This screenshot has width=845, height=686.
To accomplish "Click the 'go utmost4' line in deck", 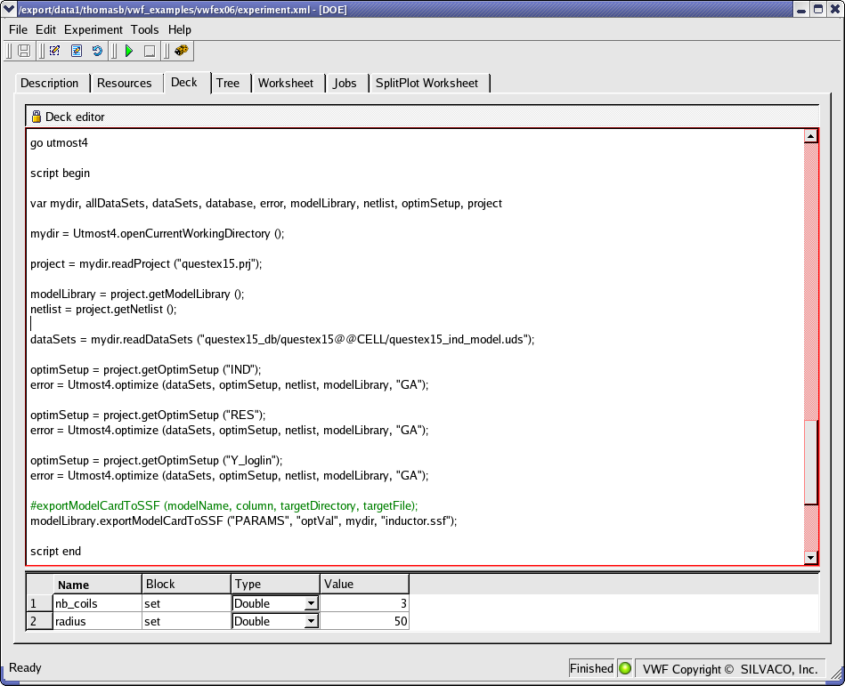I will pyautogui.click(x=60, y=142).
